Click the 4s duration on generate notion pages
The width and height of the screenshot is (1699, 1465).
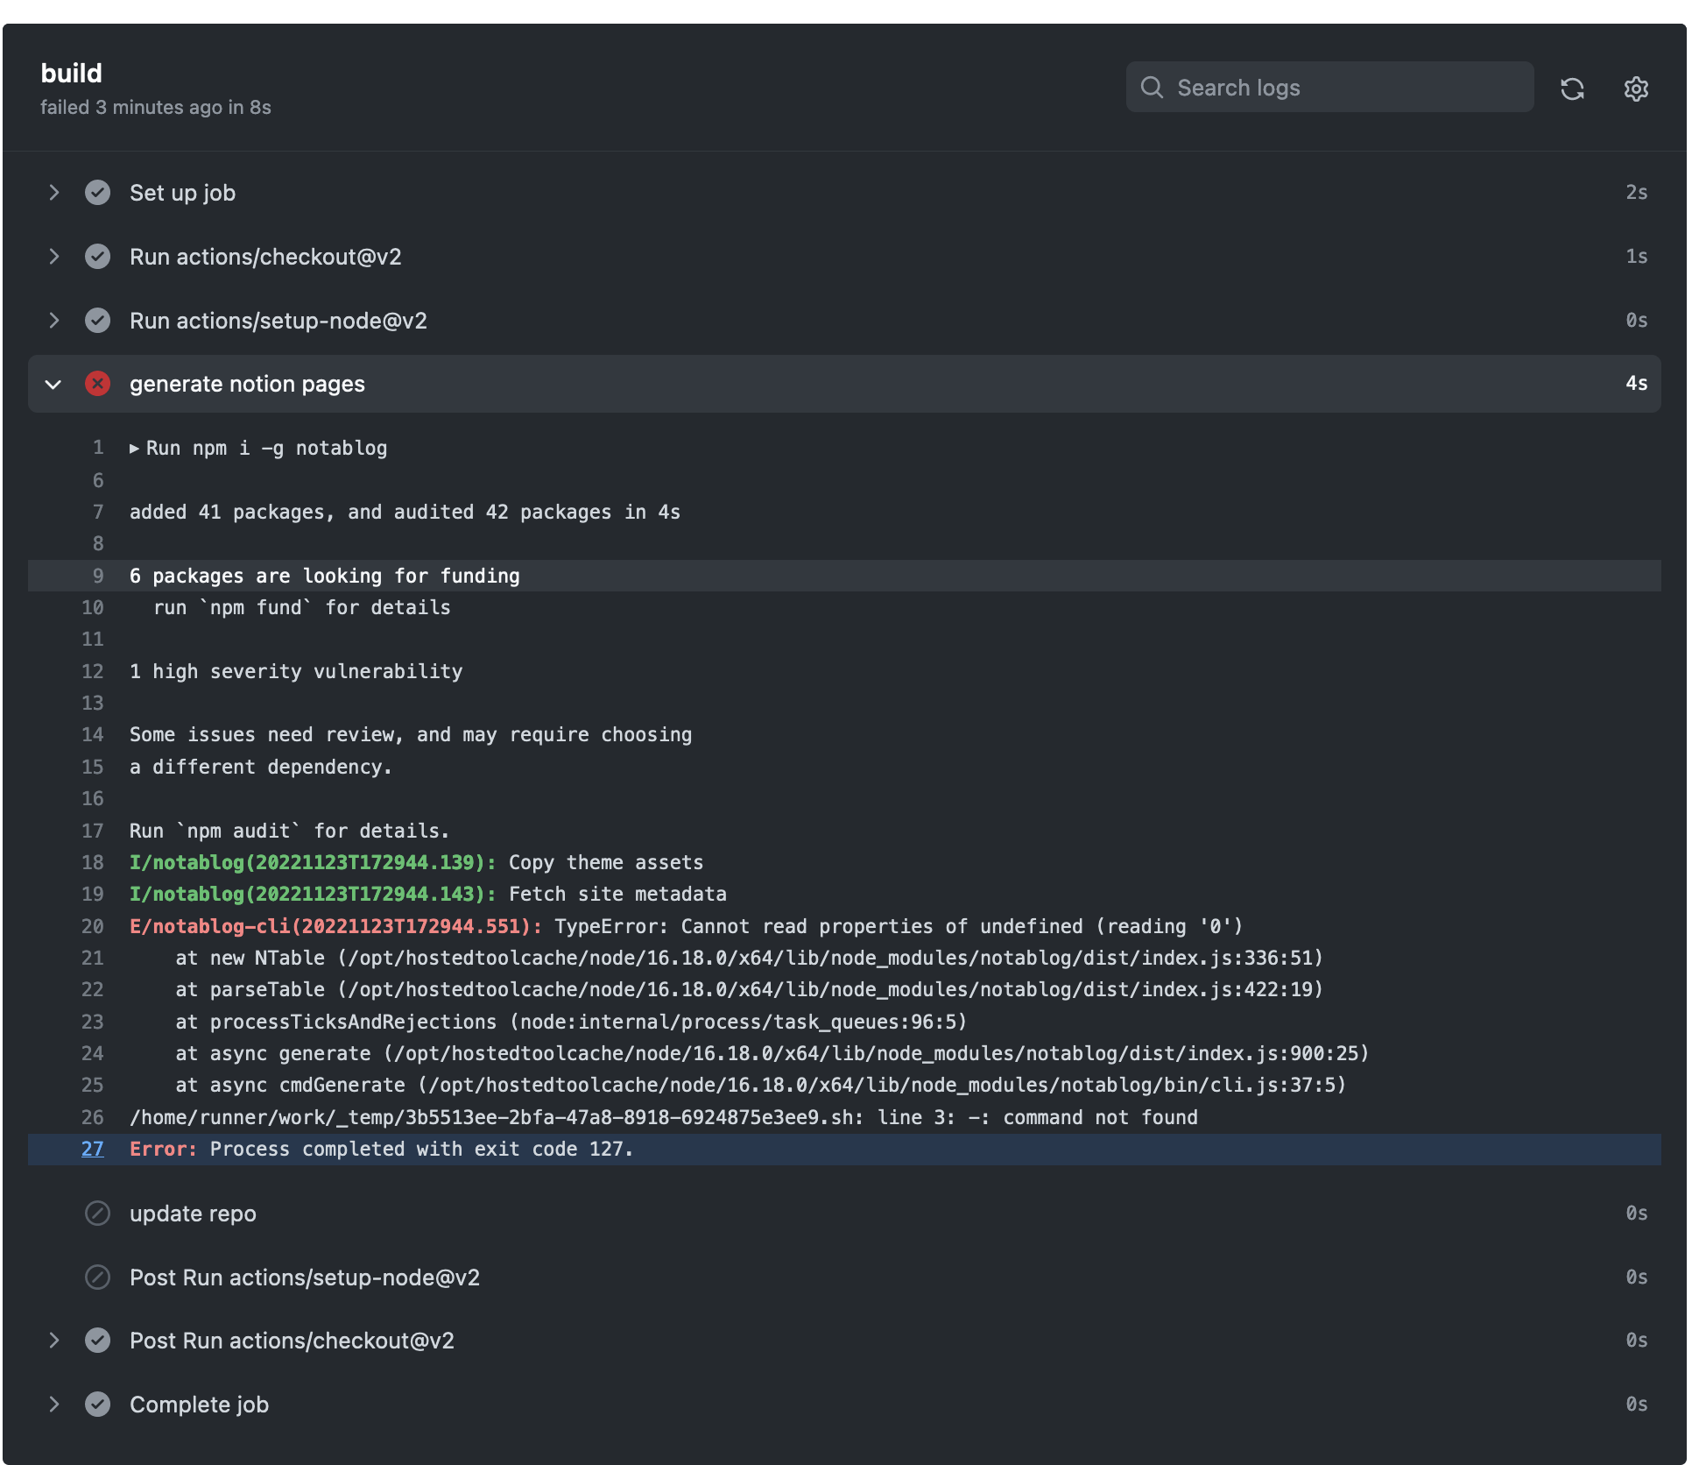tap(1636, 383)
